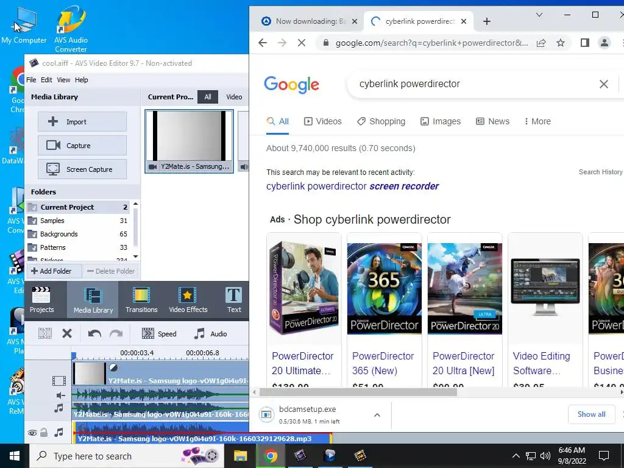Share this page icon in address bar
This screenshot has height=468, width=624.
click(x=541, y=43)
